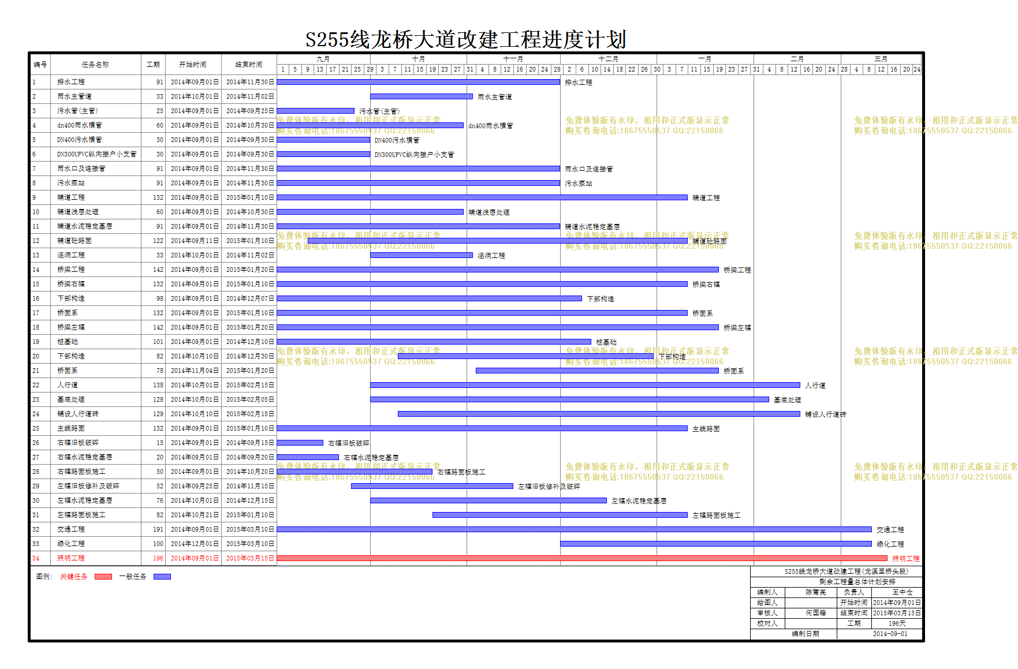Click the 一月 month header
The height and width of the screenshot is (669, 1018).
coord(705,59)
